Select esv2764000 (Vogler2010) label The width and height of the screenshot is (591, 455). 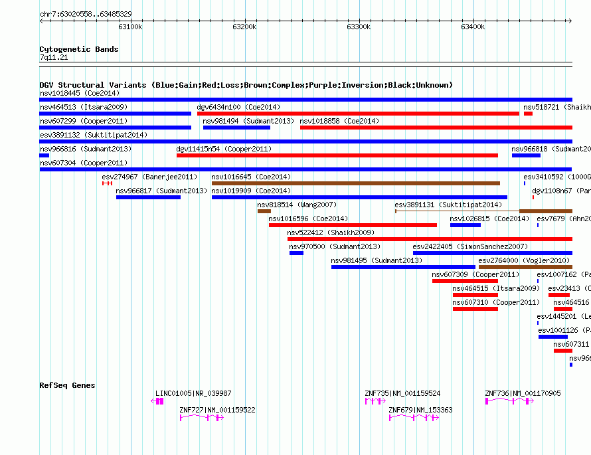point(525,260)
